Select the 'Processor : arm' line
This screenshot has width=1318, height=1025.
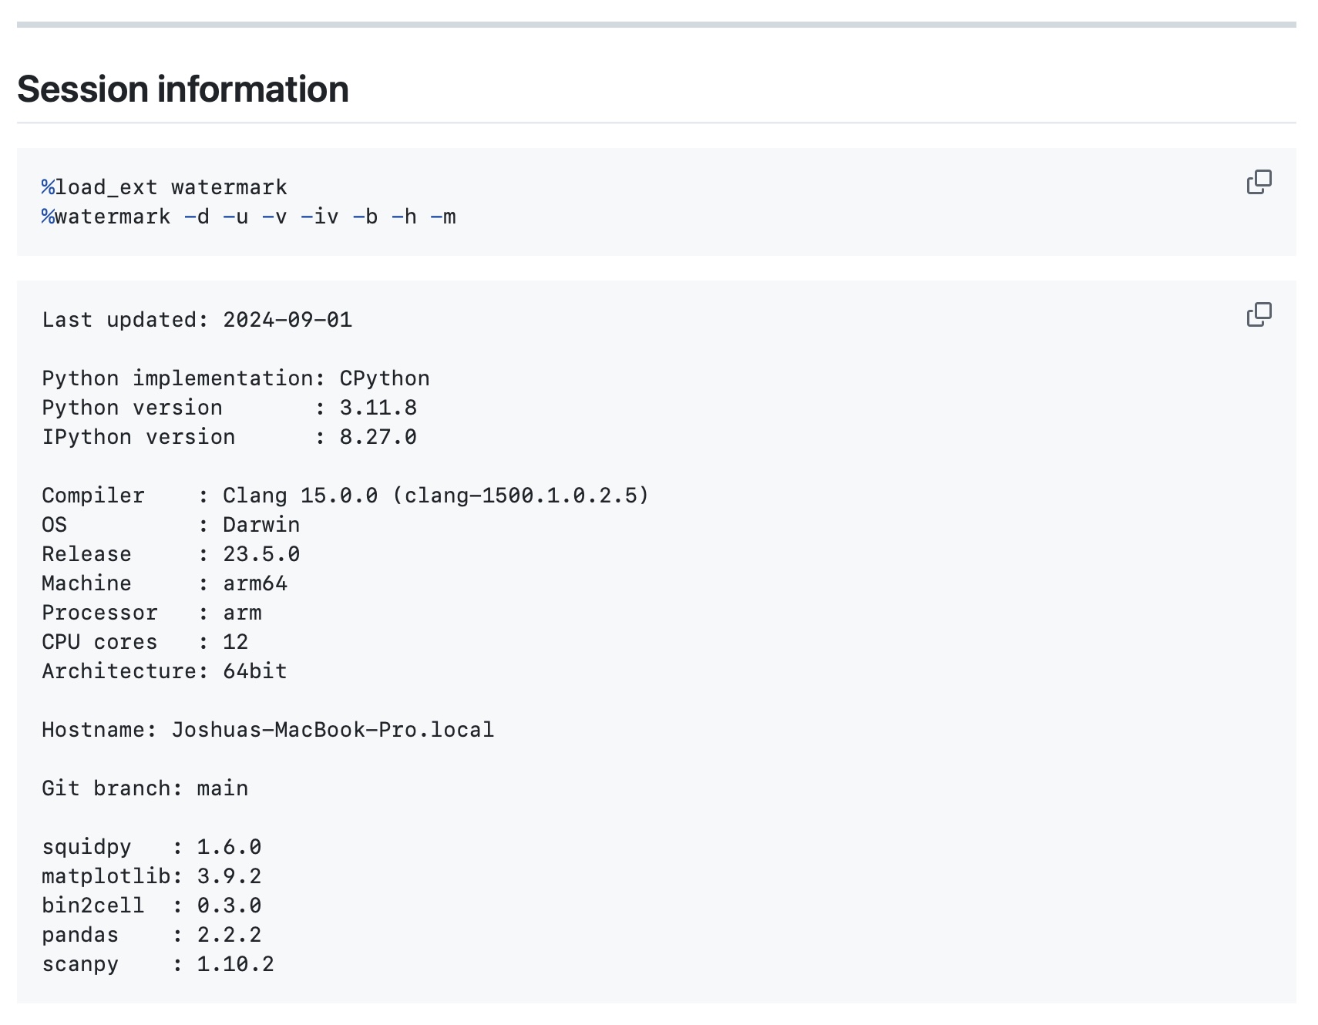point(152,613)
